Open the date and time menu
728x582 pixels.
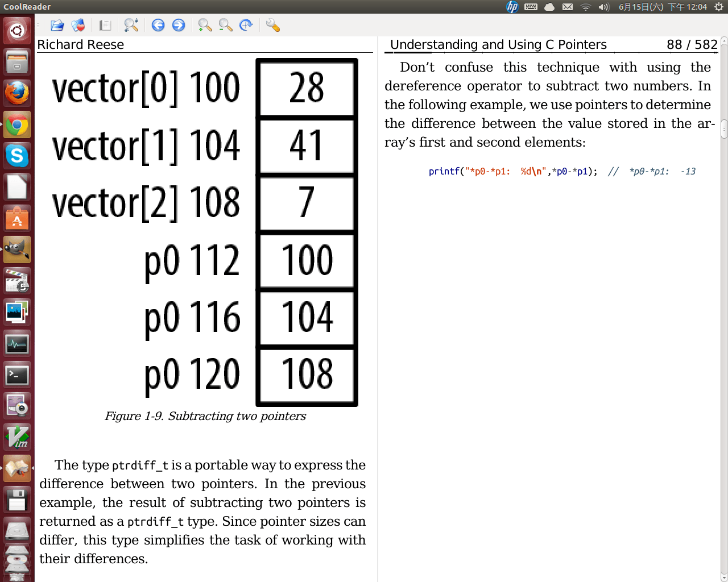(x=663, y=7)
